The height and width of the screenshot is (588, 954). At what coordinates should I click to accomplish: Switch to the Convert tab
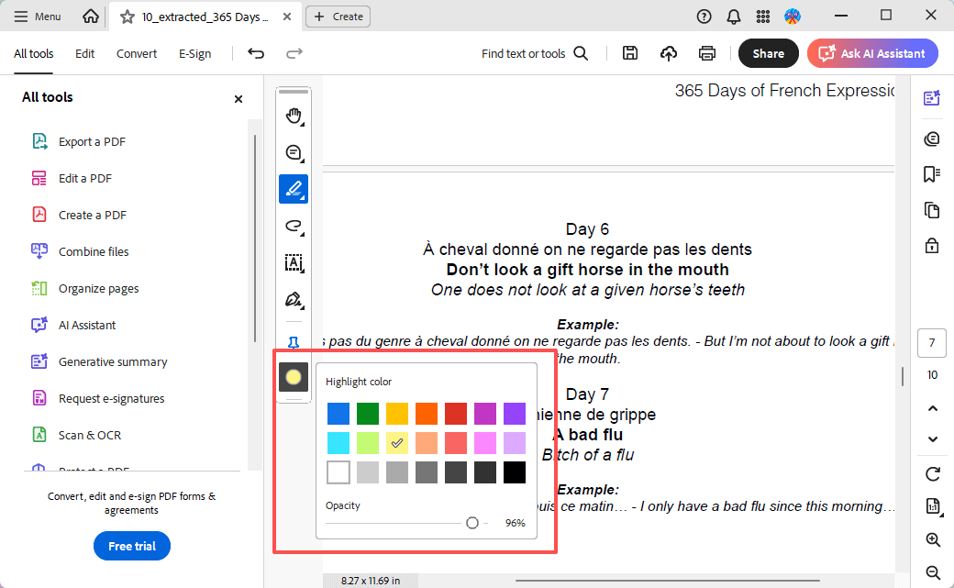137,53
